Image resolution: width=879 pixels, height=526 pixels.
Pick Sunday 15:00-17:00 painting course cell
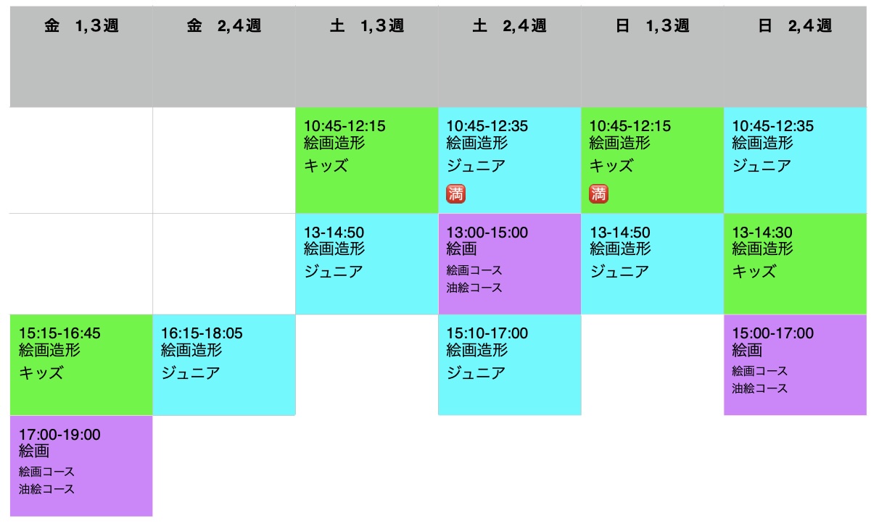coord(795,364)
